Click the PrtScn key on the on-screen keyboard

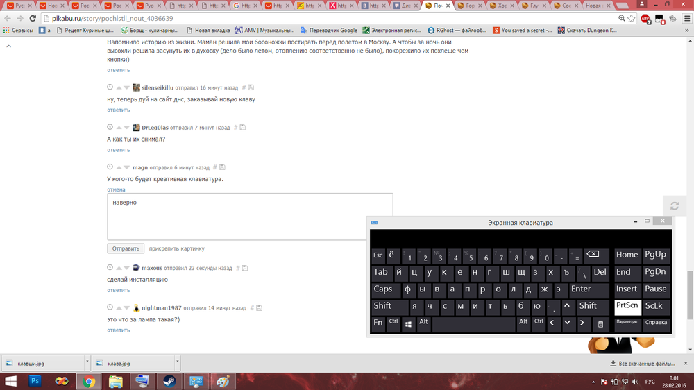627,306
